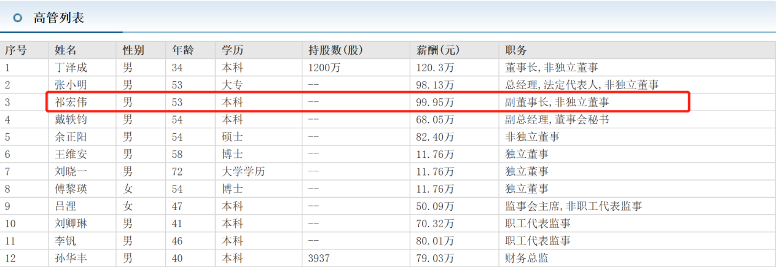Viewport: 779px width, 269px height.
Task: Click the 持股数(股) column header
Action: (x=336, y=50)
